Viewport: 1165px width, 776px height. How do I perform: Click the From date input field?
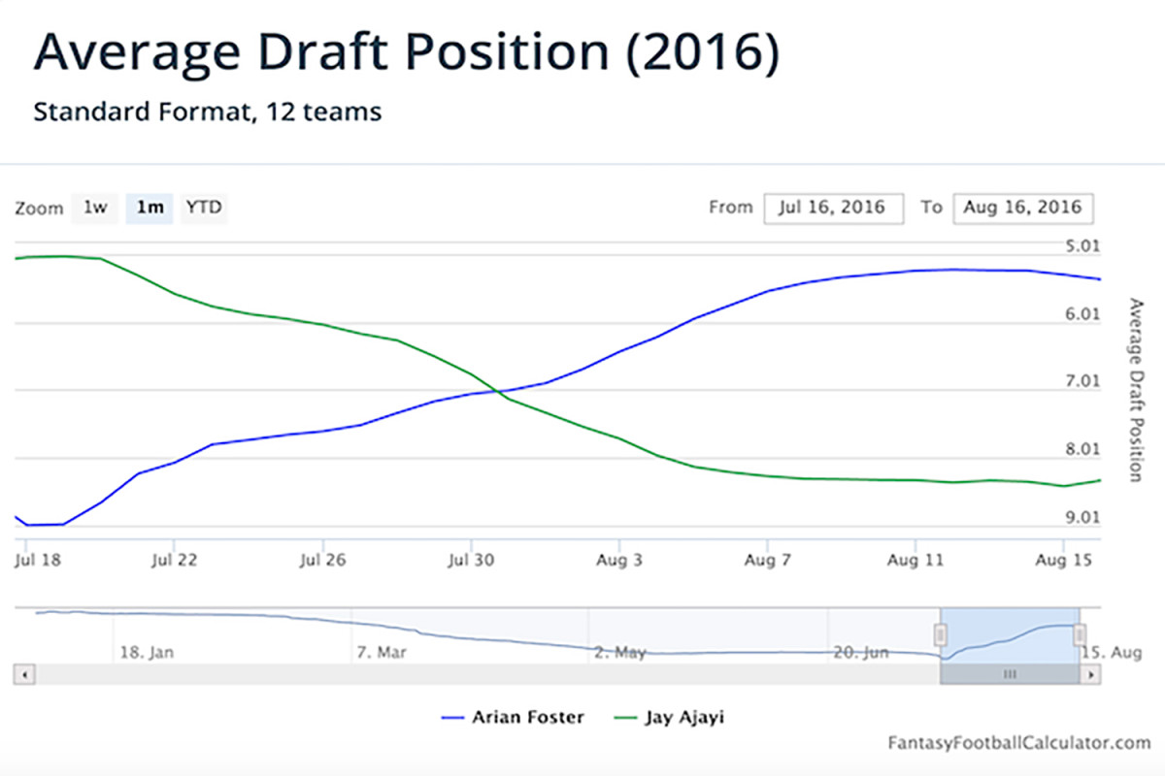[x=833, y=208]
